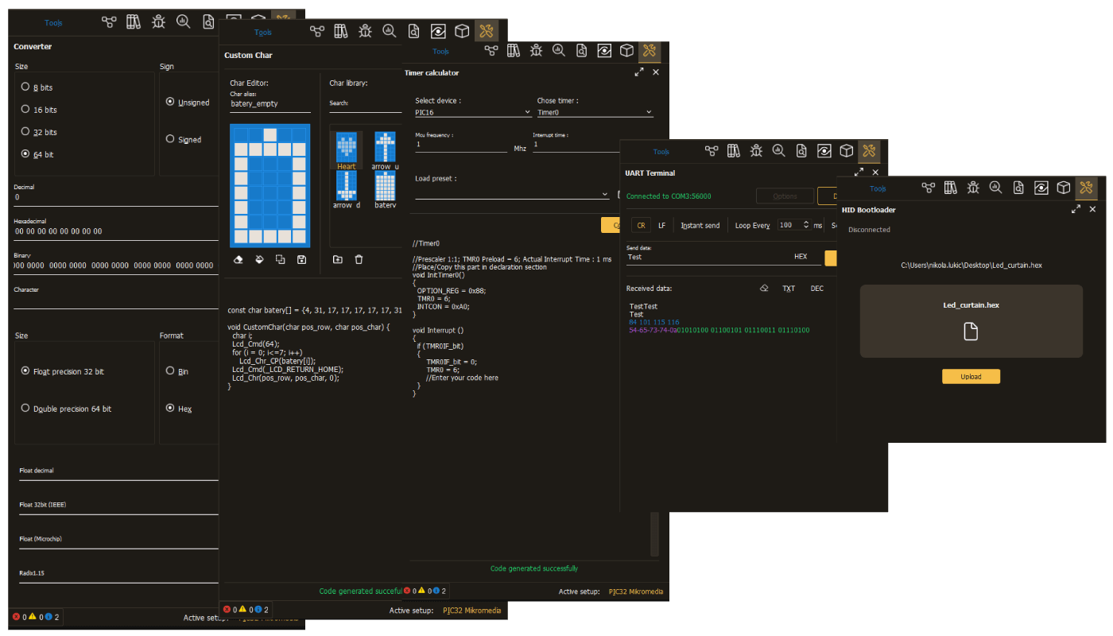1113x636 pixels.
Task: Add char to library with folder-plus icon
Action: (x=338, y=259)
